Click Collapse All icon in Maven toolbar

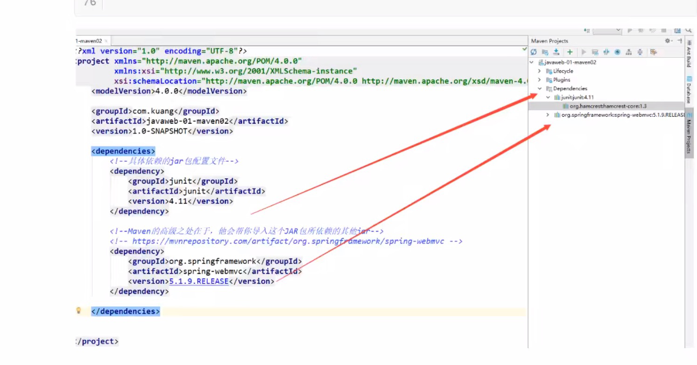[x=640, y=52]
